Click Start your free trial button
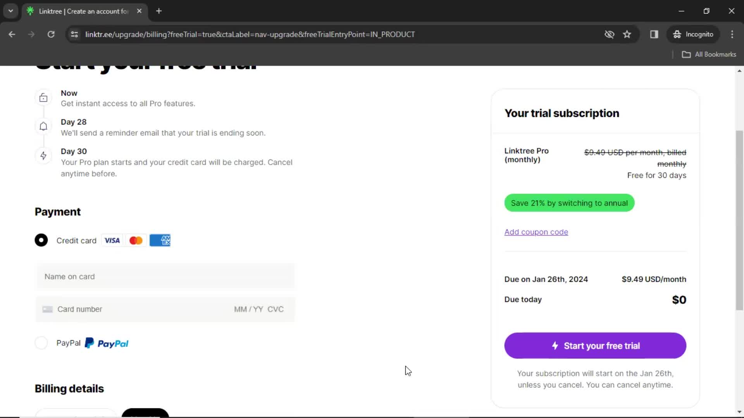 pyautogui.click(x=595, y=346)
